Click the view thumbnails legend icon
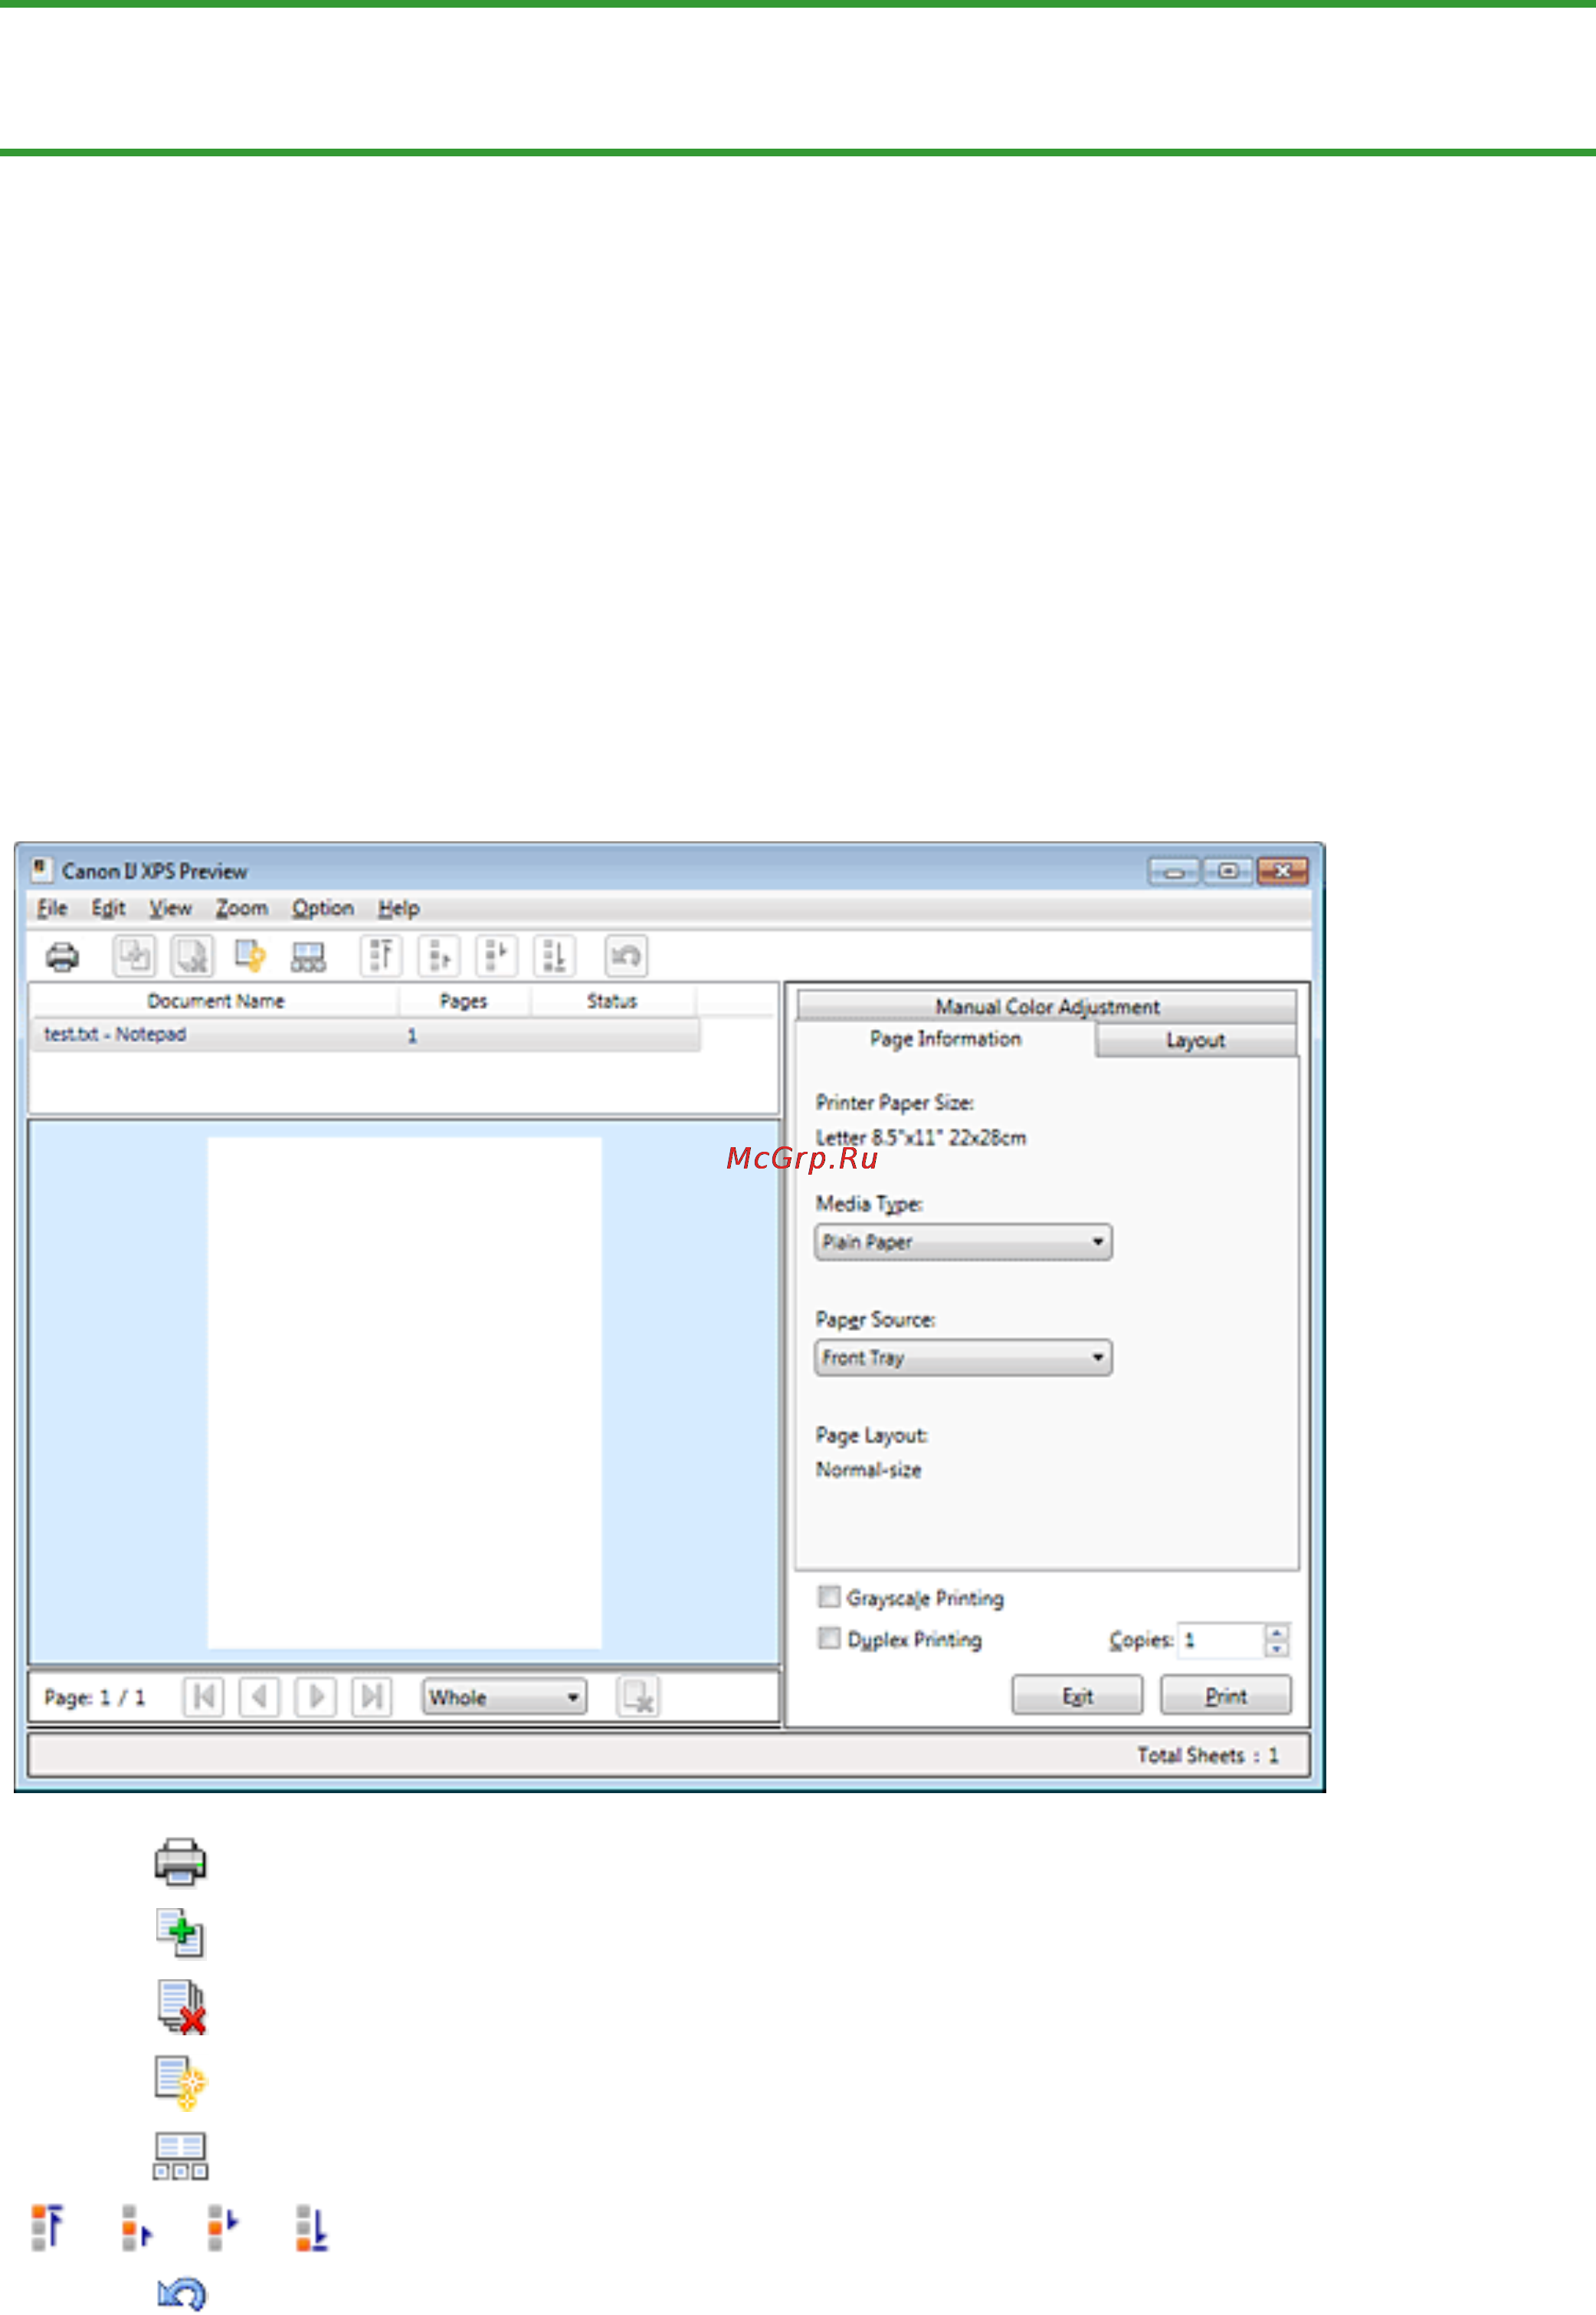The width and height of the screenshot is (1596, 2315). coord(181,2156)
